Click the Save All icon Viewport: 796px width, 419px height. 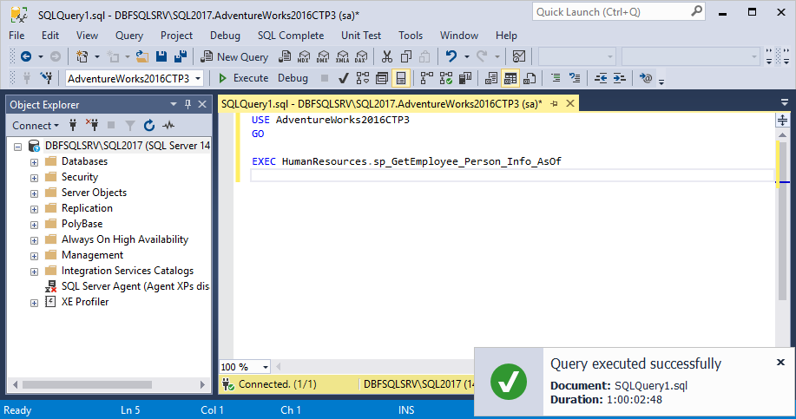coord(181,56)
